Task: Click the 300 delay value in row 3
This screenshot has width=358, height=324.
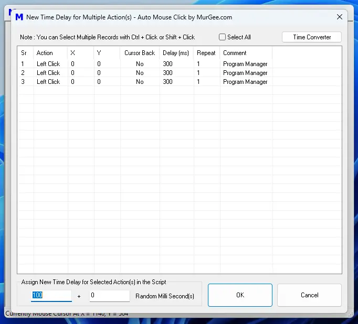Action: click(x=167, y=82)
